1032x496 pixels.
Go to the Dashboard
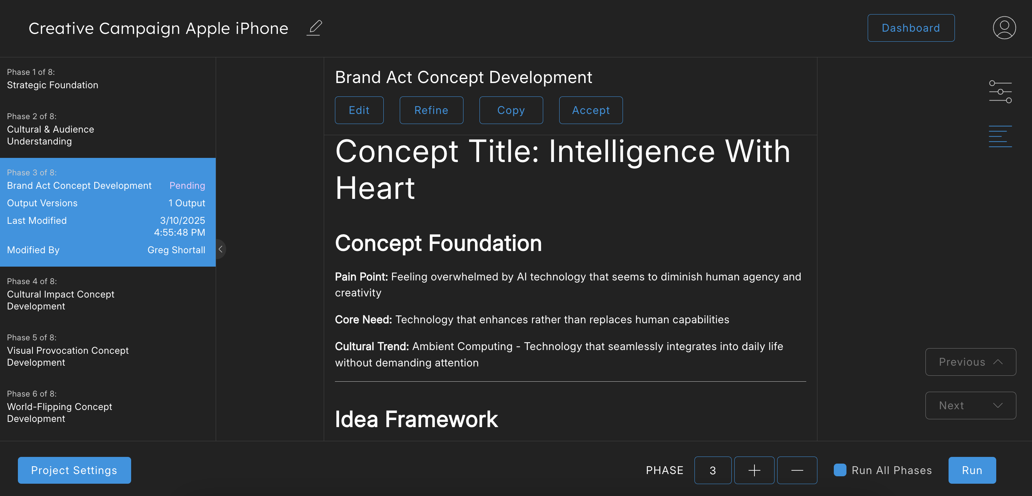[910, 28]
